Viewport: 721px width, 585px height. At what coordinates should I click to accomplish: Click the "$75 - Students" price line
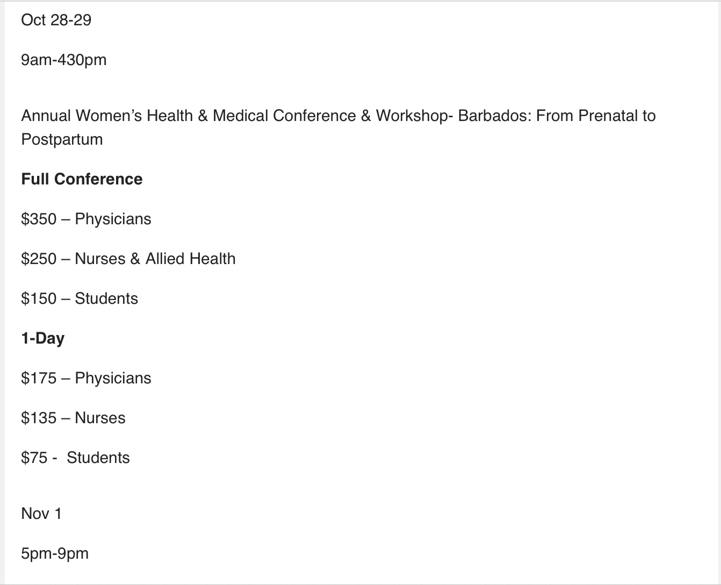coord(75,458)
